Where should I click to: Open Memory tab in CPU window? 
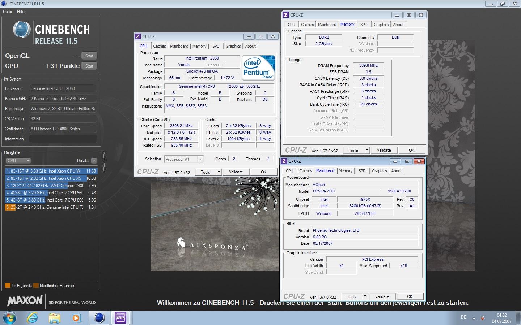point(199,46)
